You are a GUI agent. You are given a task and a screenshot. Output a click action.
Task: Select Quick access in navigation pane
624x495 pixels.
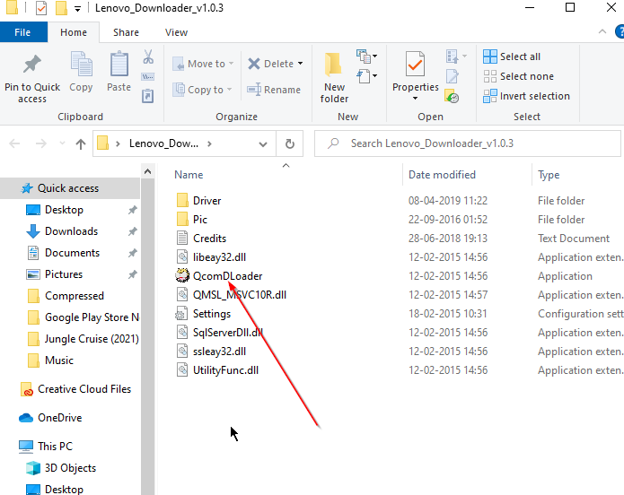(x=70, y=188)
